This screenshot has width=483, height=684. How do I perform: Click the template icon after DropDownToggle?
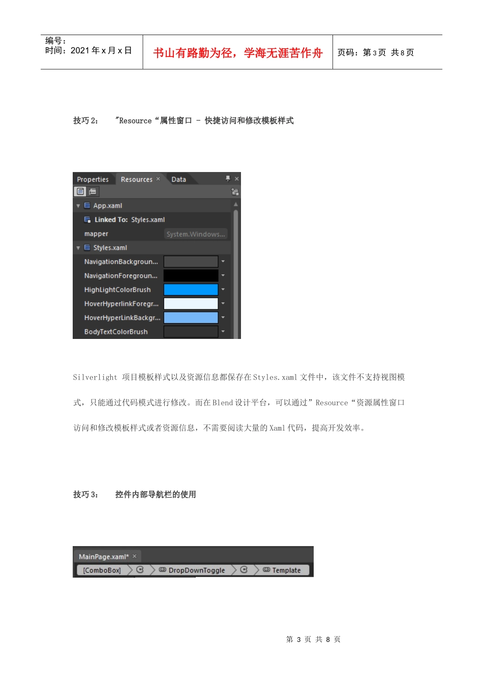point(244,570)
